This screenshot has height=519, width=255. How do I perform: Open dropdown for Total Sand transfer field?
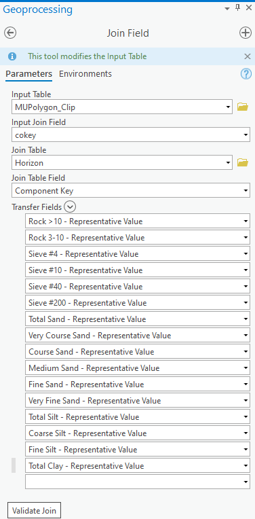[246, 319]
